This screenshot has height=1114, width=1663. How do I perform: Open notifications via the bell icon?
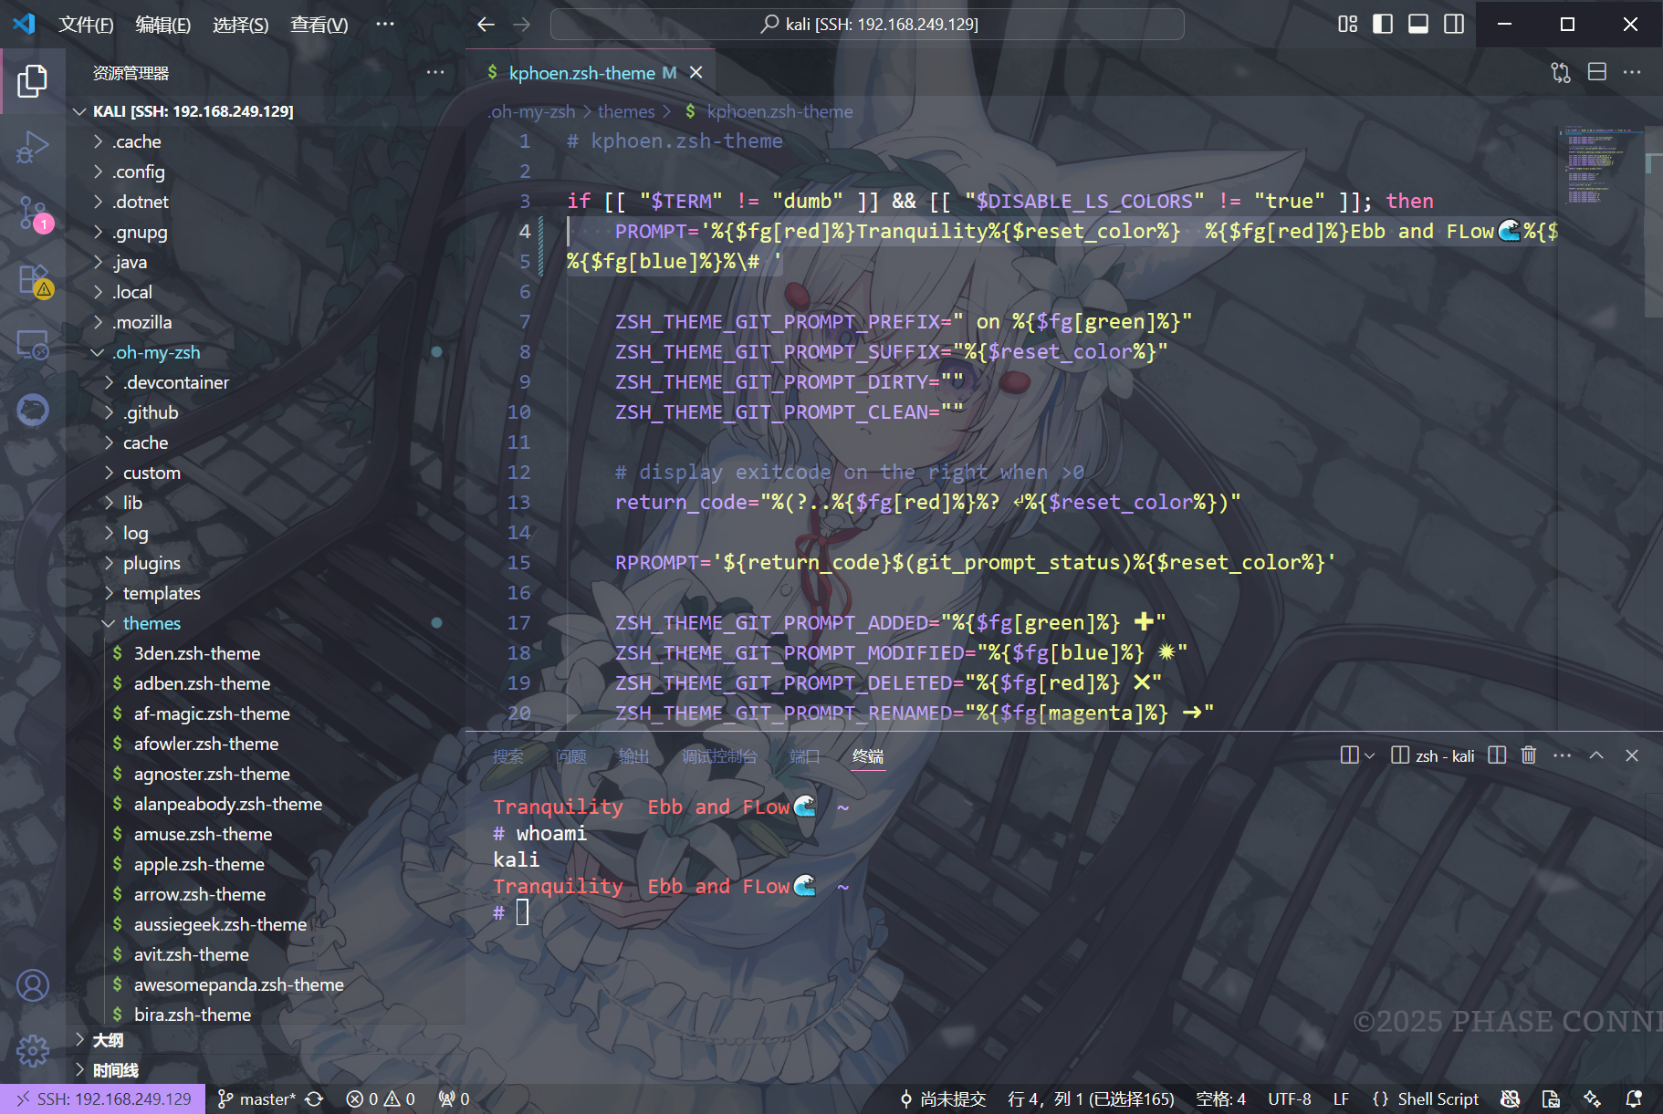click(x=1634, y=1099)
